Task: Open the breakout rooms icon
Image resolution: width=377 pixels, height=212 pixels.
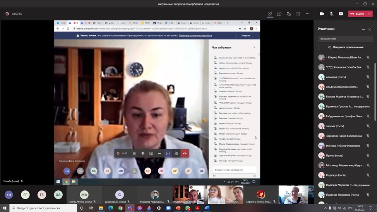Action: coord(298,14)
